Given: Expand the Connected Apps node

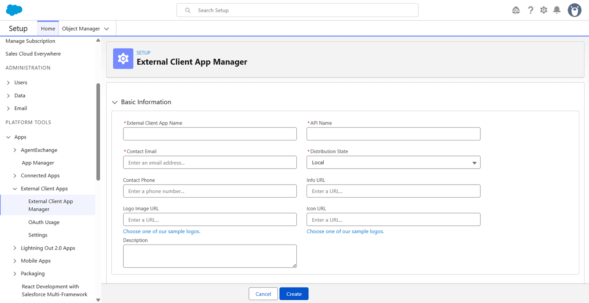Looking at the screenshot, I should pyautogui.click(x=15, y=176).
